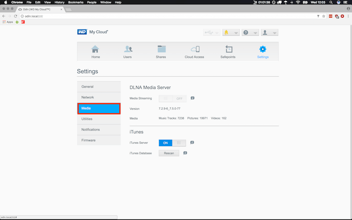
Task: Open Apps bookmarks shortcut
Action: pos(8,22)
